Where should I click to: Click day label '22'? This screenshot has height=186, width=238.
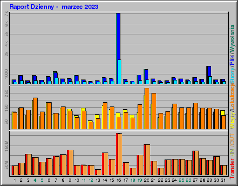pyautogui.click(x=160, y=180)
